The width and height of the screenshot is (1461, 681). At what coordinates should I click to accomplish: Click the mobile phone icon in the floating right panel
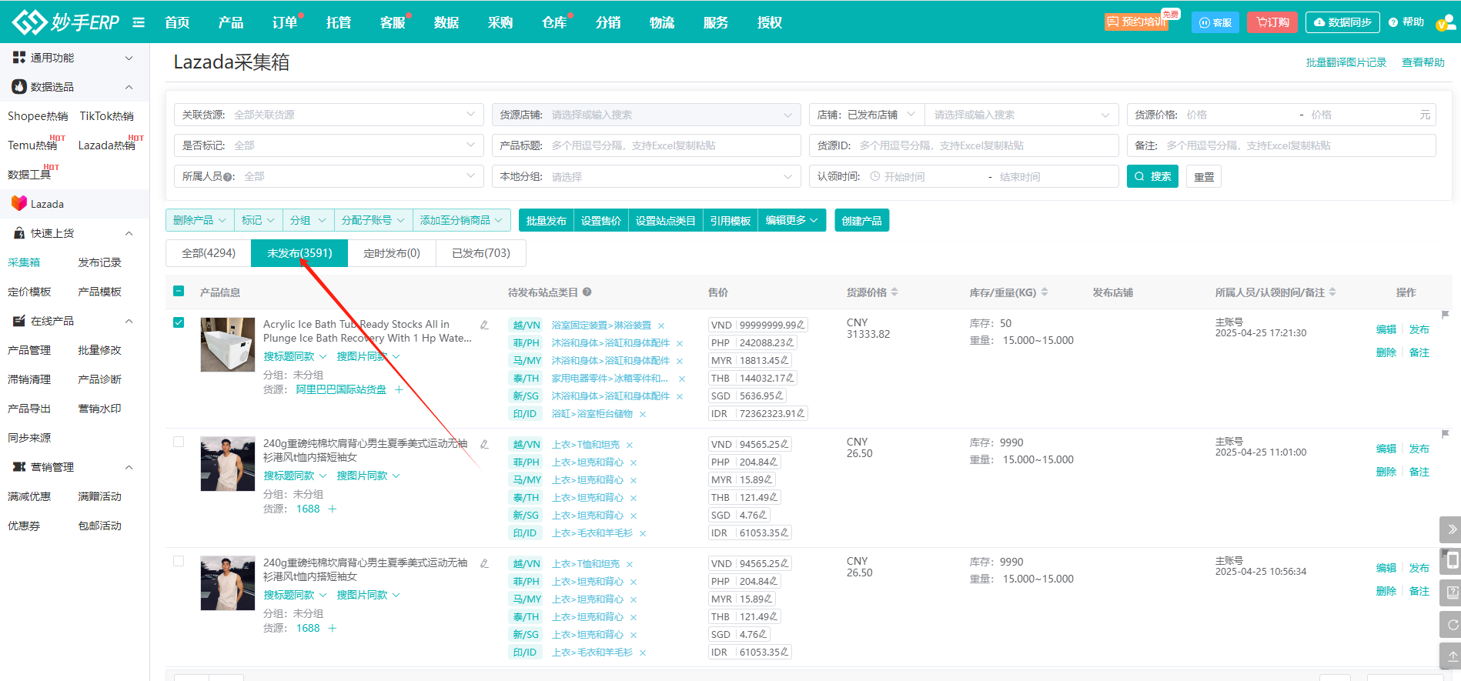tap(1452, 561)
